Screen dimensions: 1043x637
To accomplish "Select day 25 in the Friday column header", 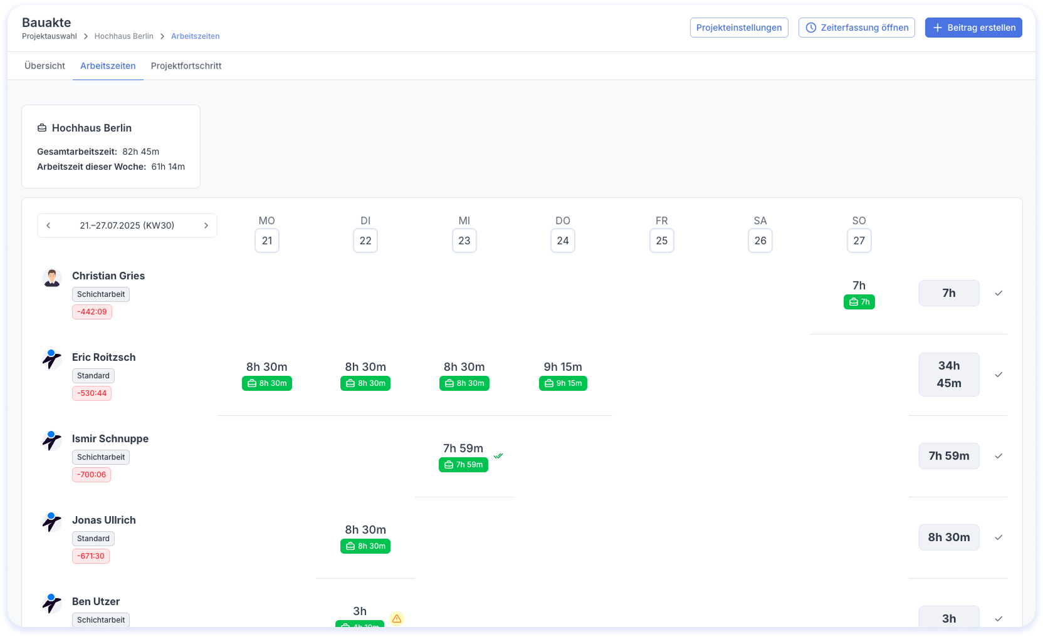I will [661, 241].
